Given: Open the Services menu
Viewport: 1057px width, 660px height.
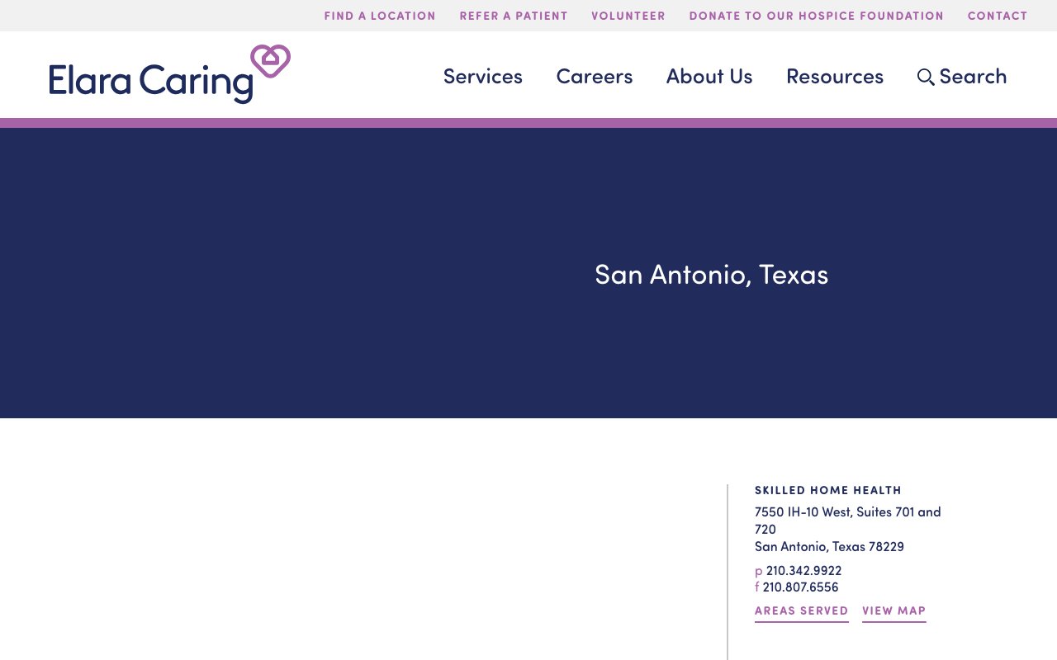Looking at the screenshot, I should click(x=483, y=76).
